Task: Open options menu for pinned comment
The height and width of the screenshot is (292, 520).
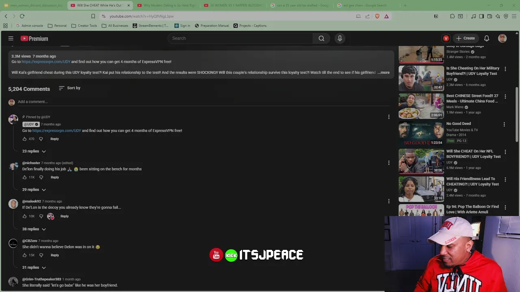Action: click(x=389, y=117)
